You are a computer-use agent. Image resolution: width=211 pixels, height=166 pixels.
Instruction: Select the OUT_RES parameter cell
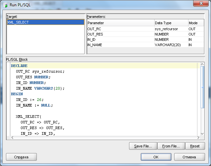pos(121,34)
